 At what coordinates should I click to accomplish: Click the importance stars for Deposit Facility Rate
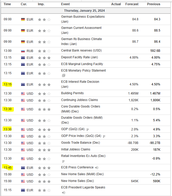44,58
